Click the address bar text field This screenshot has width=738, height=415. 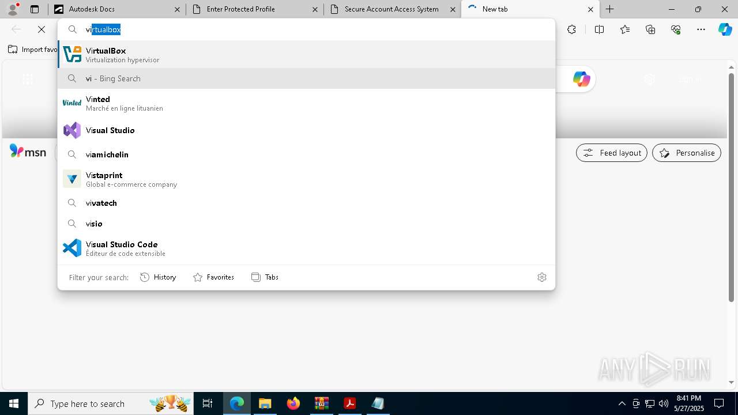pos(306,29)
